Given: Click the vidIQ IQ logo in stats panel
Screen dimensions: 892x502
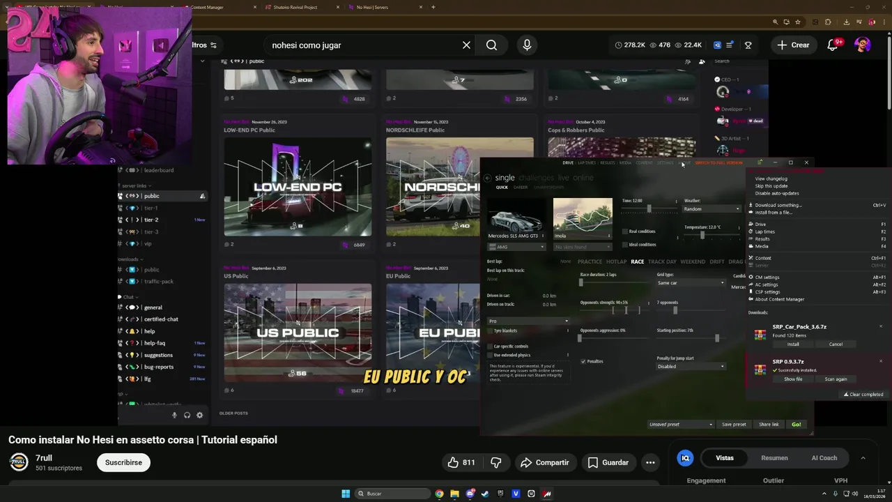Looking at the screenshot, I should coord(685,458).
